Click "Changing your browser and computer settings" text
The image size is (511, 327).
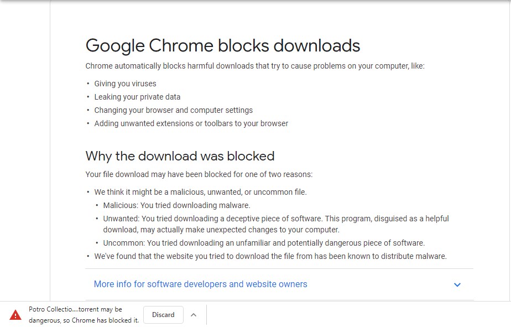tap(174, 110)
